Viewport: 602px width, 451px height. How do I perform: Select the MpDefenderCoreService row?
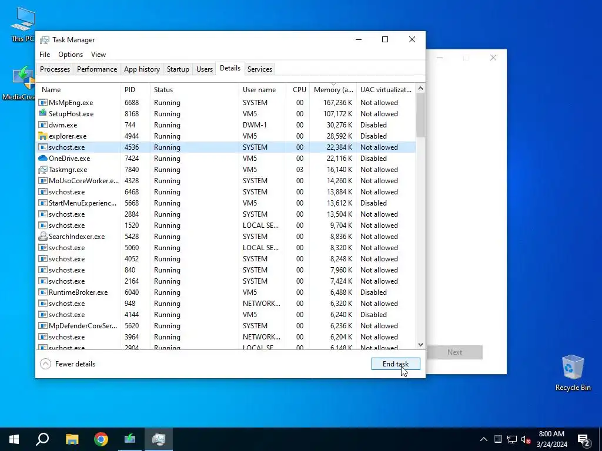(x=226, y=325)
